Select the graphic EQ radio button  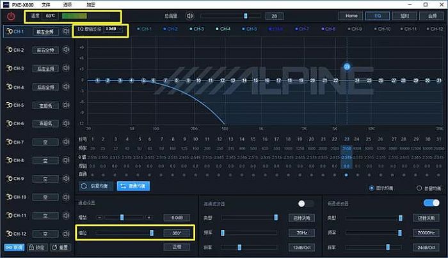[x=372, y=188]
